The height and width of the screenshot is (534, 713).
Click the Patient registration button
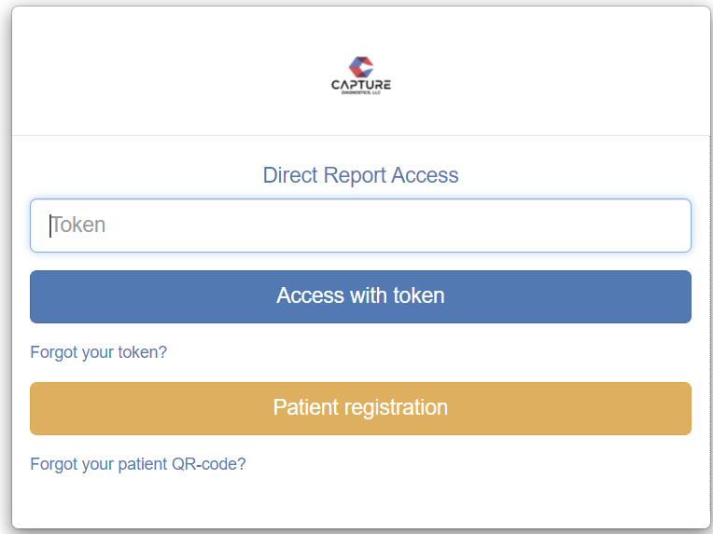[360, 408]
